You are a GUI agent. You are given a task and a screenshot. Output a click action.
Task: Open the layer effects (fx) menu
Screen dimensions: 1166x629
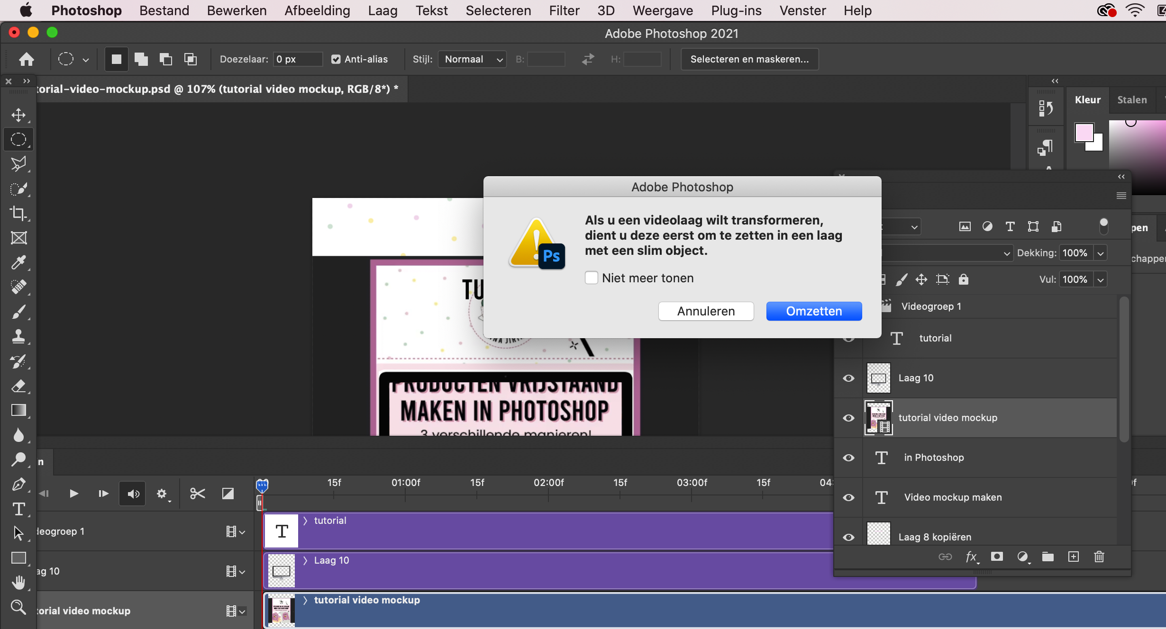(972, 557)
